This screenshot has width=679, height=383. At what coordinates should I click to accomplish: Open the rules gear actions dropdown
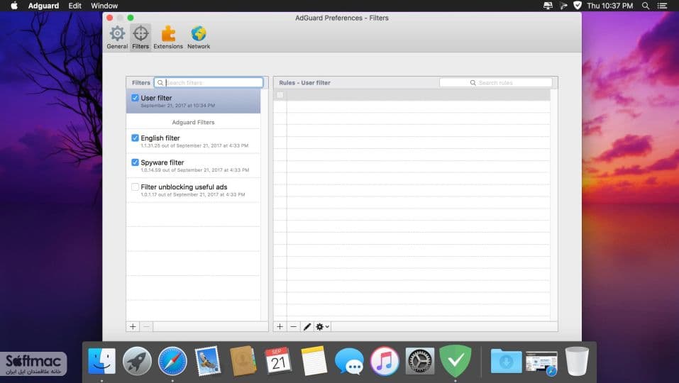pos(323,327)
